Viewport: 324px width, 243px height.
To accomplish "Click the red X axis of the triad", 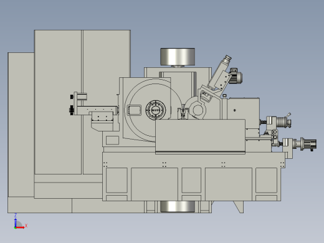I will 20,227.
